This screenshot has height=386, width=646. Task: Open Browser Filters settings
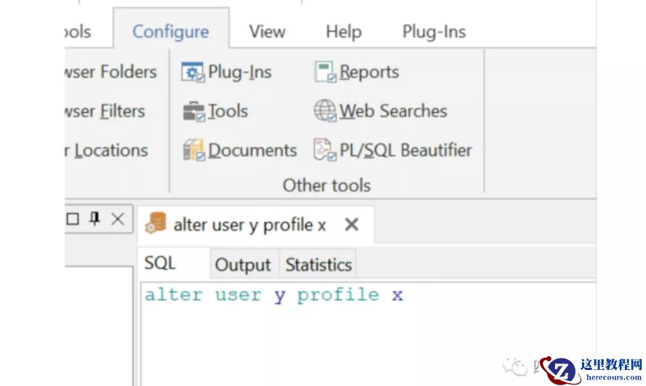point(105,111)
